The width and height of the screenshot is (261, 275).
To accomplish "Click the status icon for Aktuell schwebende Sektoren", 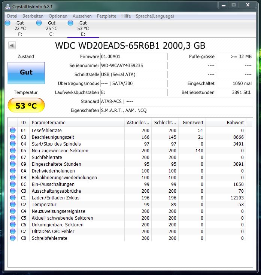I will click(x=13, y=218).
